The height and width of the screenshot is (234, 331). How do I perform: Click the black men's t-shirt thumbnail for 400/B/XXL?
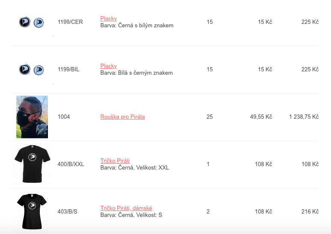32,164
